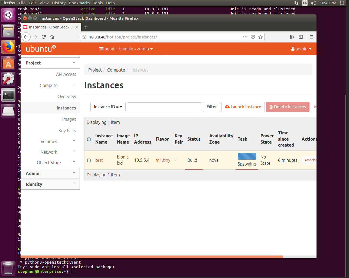Open the test instance link

point(99,160)
